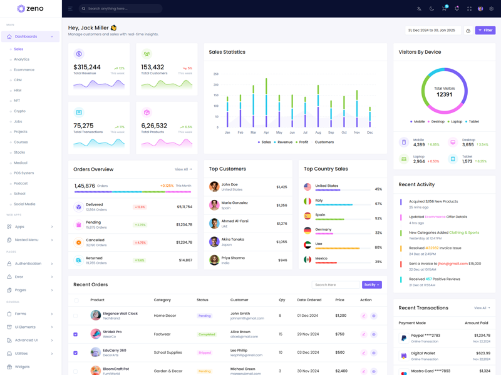Viewport: 501px width, 375px height.
Task: Uncheck the StrideX Pro order checkbox
Action: coord(76,334)
